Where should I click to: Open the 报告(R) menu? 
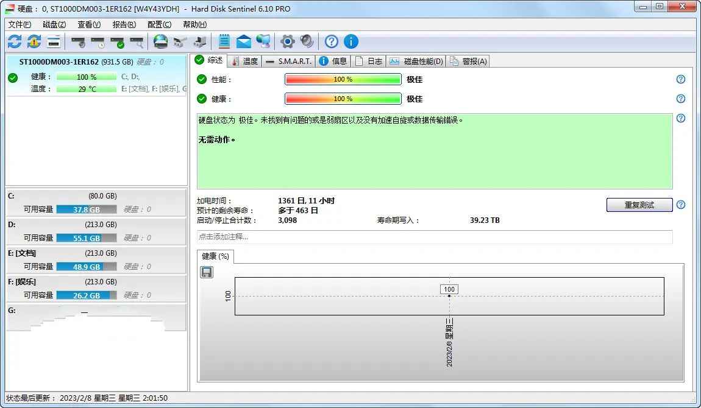[x=123, y=24]
